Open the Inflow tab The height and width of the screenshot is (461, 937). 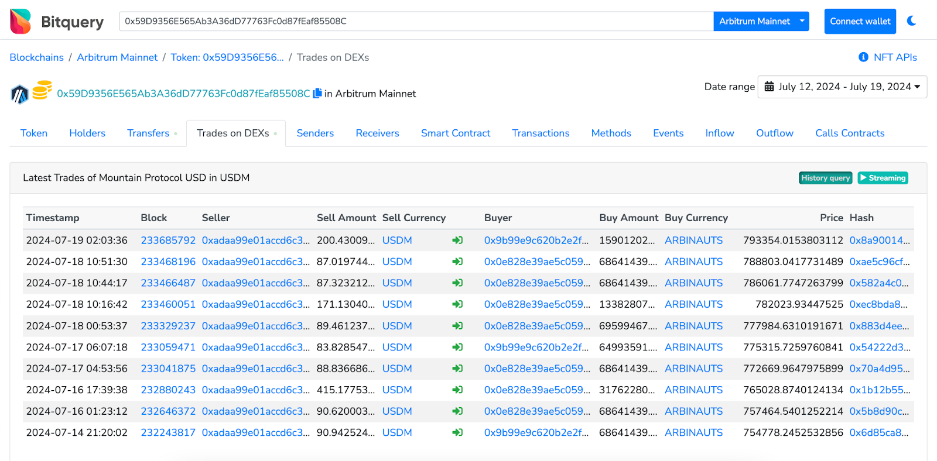tap(719, 133)
